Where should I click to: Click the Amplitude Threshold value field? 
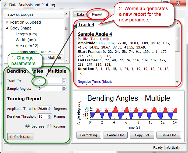[43, 109]
